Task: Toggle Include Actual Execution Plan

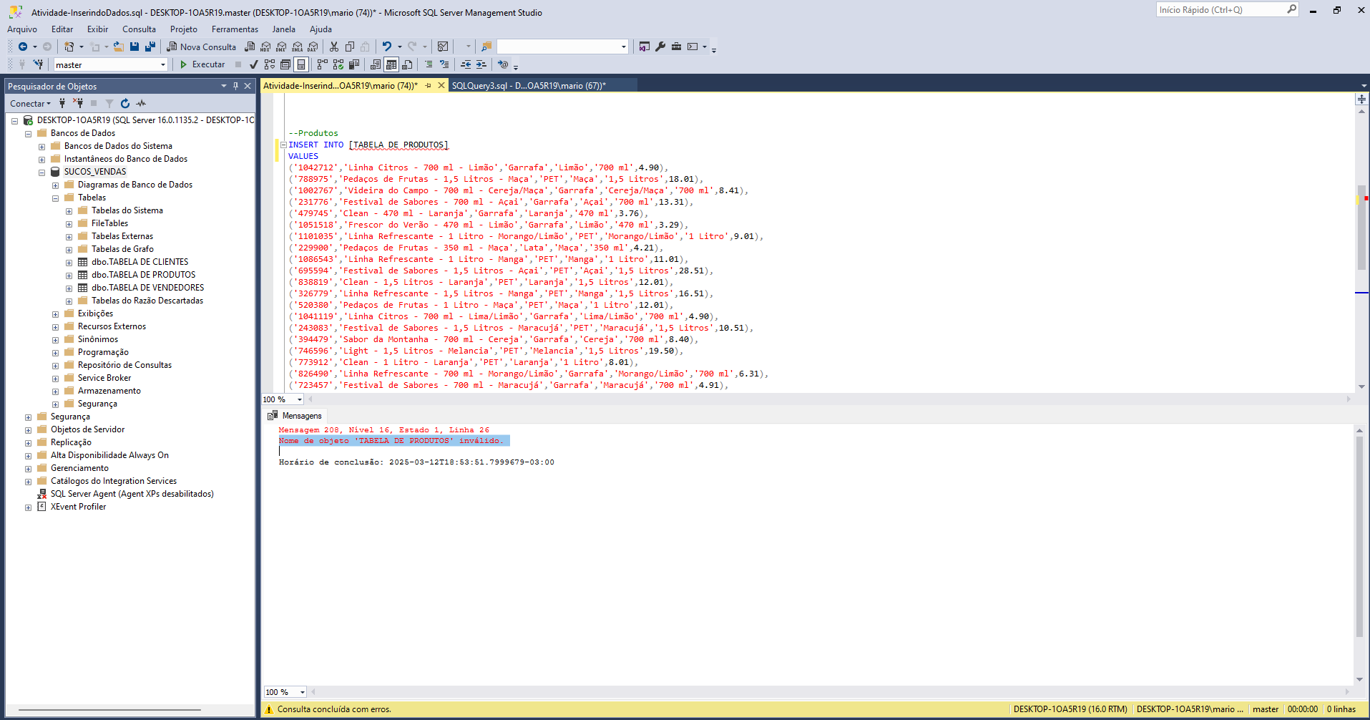Action: [x=322, y=64]
